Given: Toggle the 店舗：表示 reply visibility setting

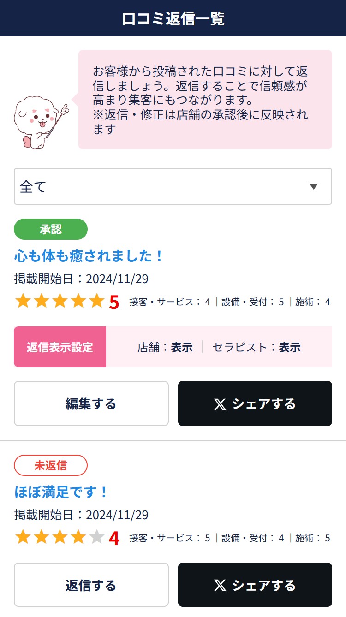Looking at the screenshot, I should click(165, 347).
